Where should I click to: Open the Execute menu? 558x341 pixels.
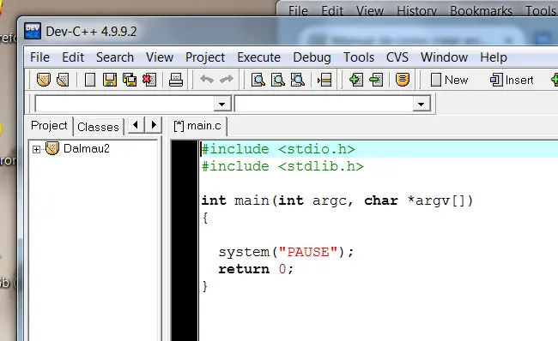click(x=258, y=57)
